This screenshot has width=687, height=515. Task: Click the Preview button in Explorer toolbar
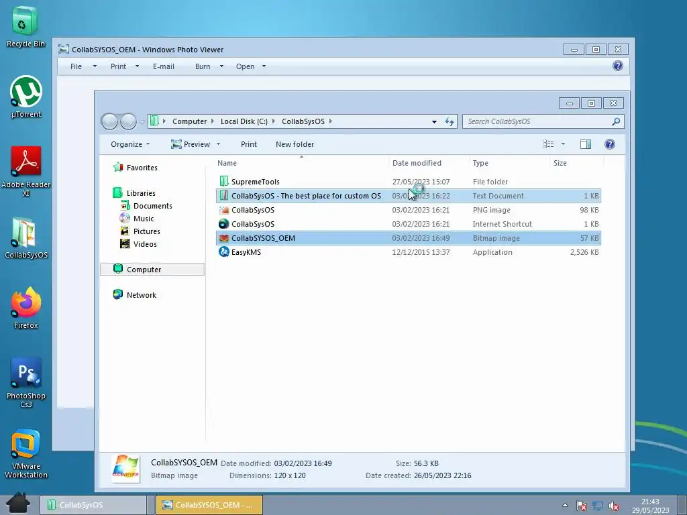pyautogui.click(x=191, y=144)
